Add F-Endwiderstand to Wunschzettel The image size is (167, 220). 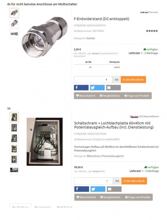click(x=86, y=96)
